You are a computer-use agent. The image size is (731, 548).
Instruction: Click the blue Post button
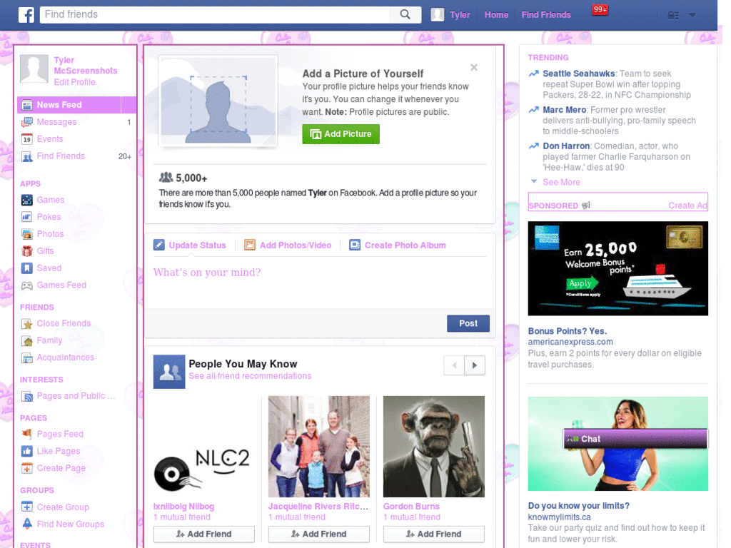tap(468, 323)
